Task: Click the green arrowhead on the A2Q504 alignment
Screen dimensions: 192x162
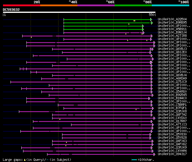Action: pyautogui.click(x=151, y=19)
